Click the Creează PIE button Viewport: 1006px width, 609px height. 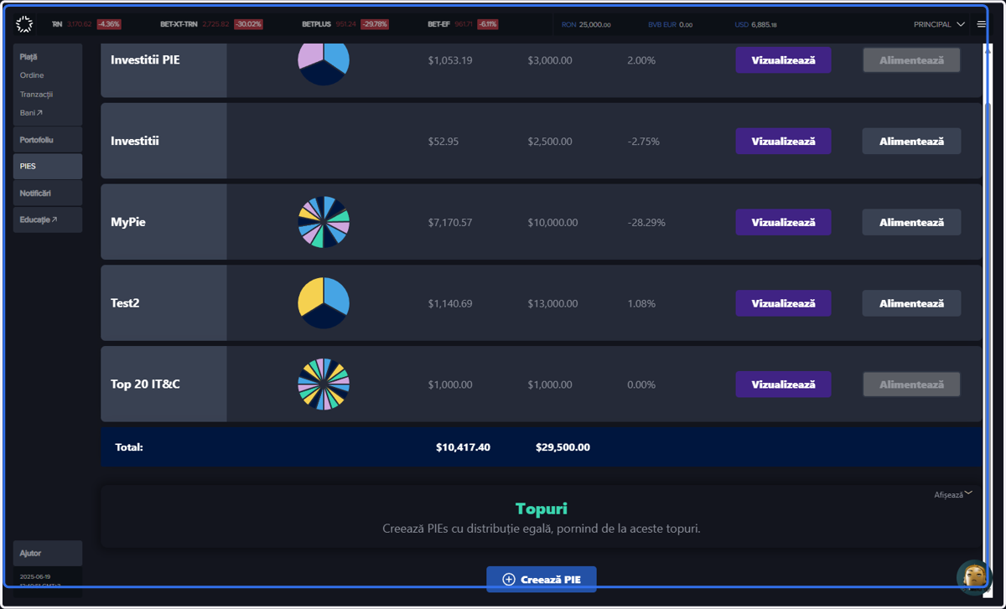coord(542,579)
